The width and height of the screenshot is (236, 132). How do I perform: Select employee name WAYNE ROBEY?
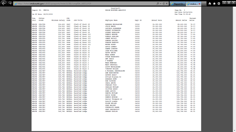[x=111, y=44]
